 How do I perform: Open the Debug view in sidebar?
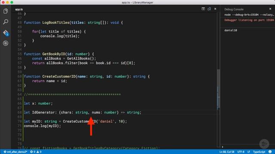(6, 43)
